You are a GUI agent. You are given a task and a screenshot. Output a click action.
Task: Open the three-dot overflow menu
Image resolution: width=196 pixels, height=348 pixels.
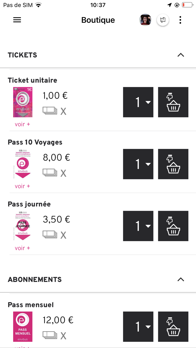pos(180,20)
